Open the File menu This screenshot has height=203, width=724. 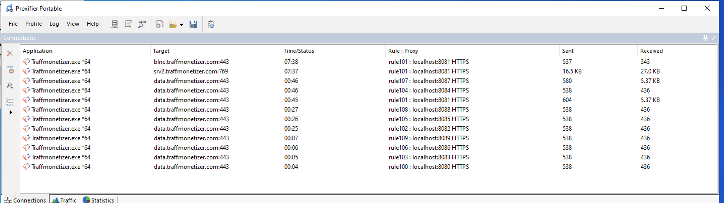tap(13, 24)
